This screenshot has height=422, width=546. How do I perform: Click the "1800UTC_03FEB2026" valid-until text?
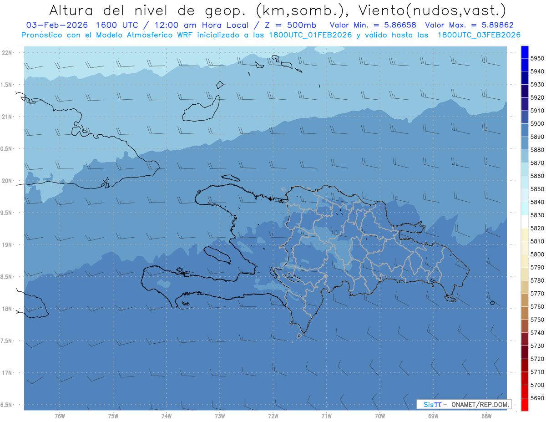coord(480,35)
